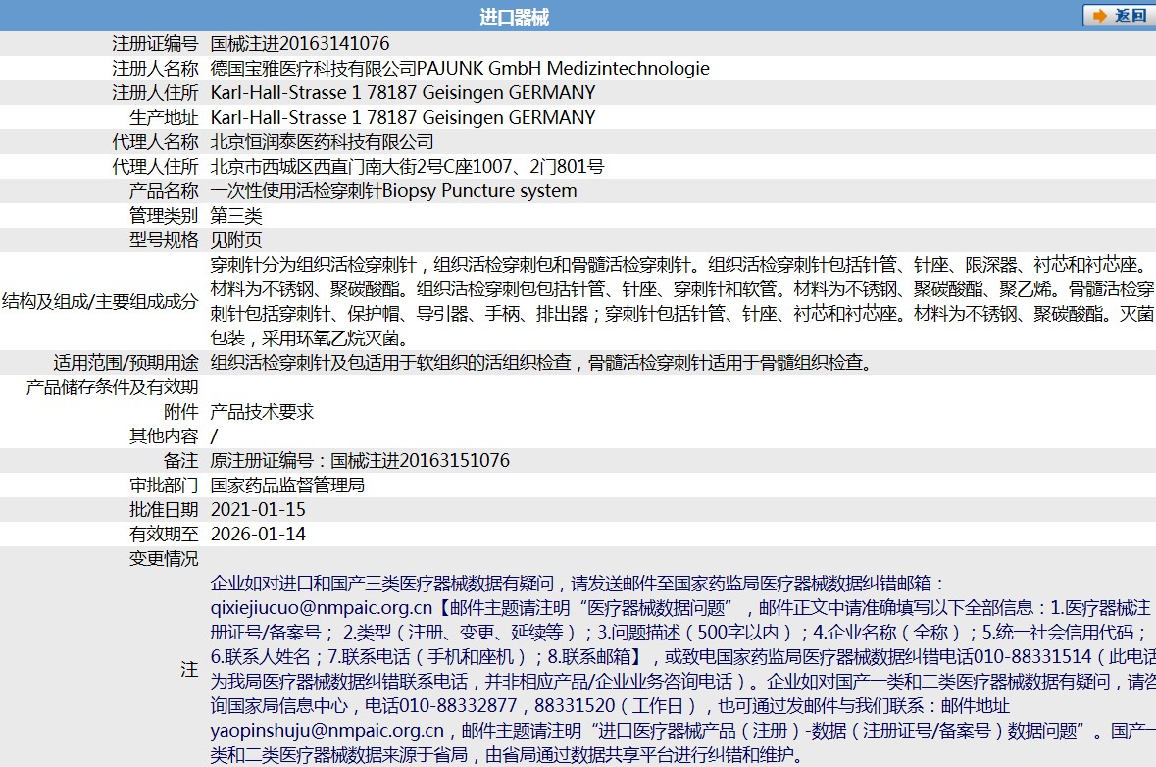Select the 生产地址 address value Karl-Hall-Strasse

403,118
